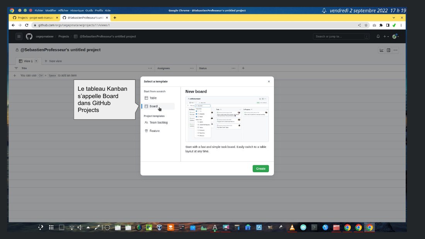Click the Search or jump to field
The image size is (425, 239).
pyautogui.click(x=341, y=36)
